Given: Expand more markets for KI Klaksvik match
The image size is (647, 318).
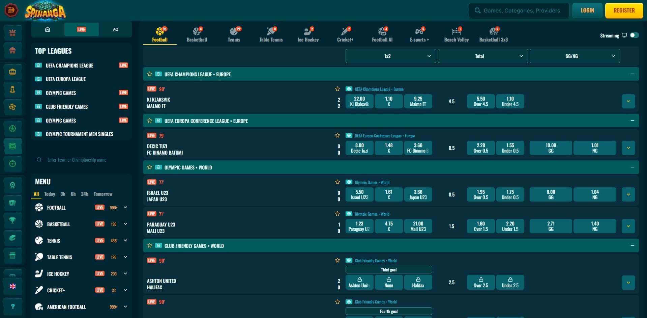Looking at the screenshot, I should (628, 101).
